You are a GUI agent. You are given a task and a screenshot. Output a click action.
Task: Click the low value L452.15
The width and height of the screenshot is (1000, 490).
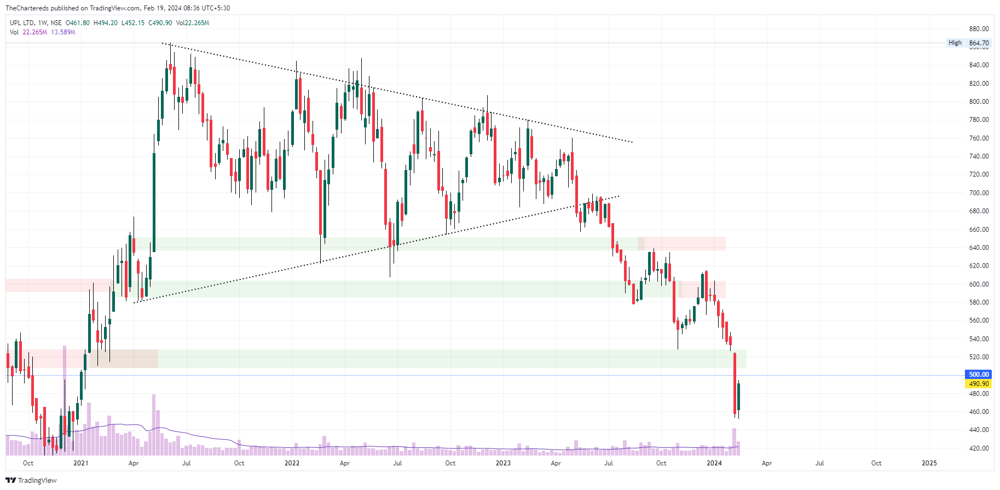click(133, 23)
